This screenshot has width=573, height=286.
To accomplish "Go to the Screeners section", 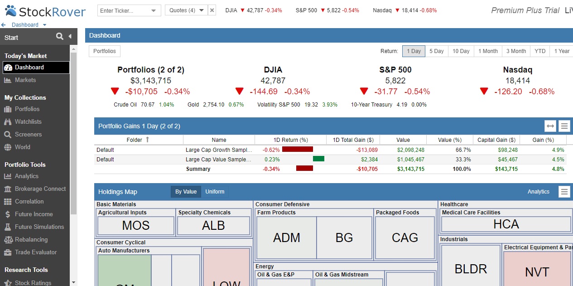I will point(28,135).
